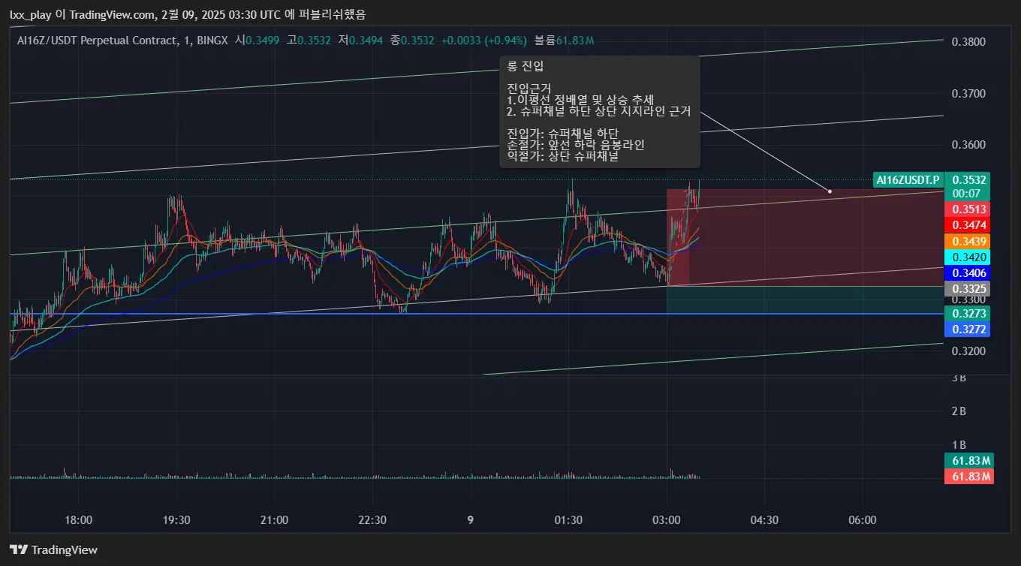Screen dimensions: 1021x566
Task: Click the +0.0033 (+0.94%) change value
Action: pyautogui.click(x=484, y=40)
